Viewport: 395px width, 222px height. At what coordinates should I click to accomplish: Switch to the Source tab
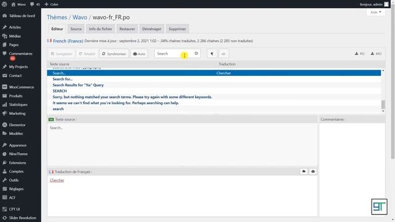coord(76,29)
